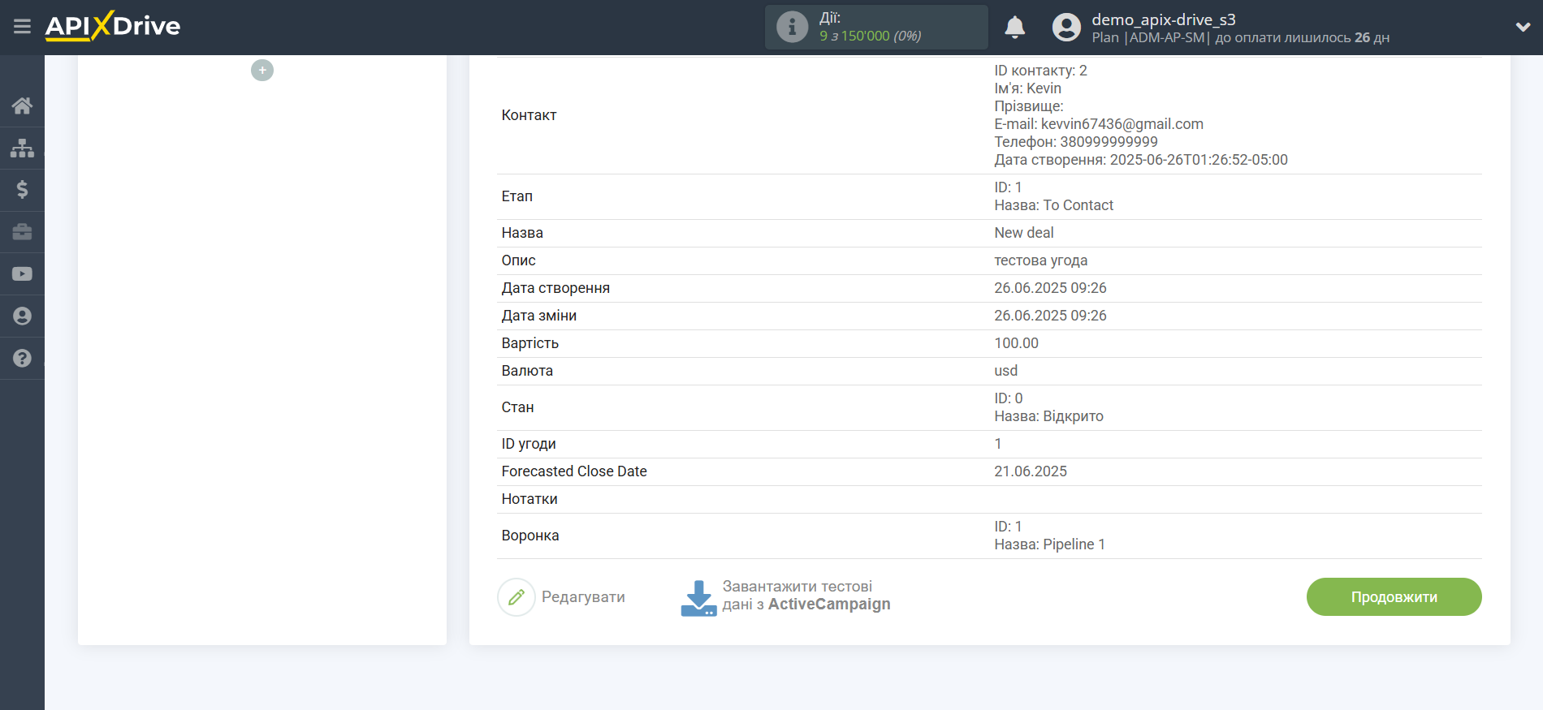Click the plan payment days text
Viewport: 1543px width, 710px height.
click(x=1240, y=38)
